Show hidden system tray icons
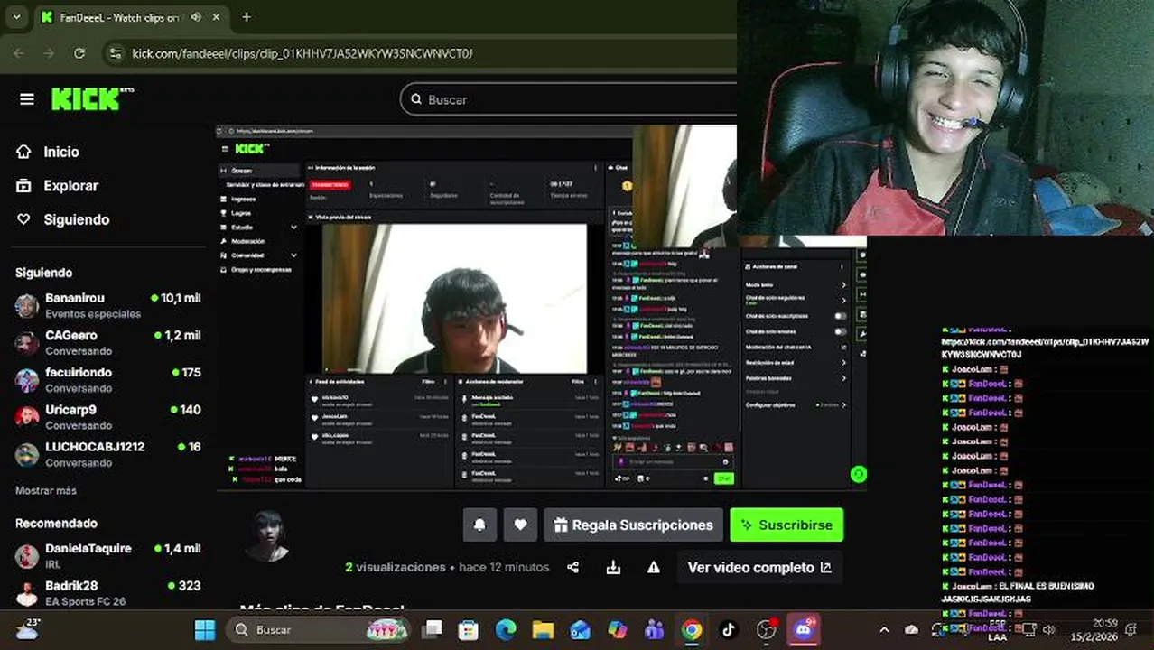Screen dimensions: 1154x650 (x=884, y=629)
